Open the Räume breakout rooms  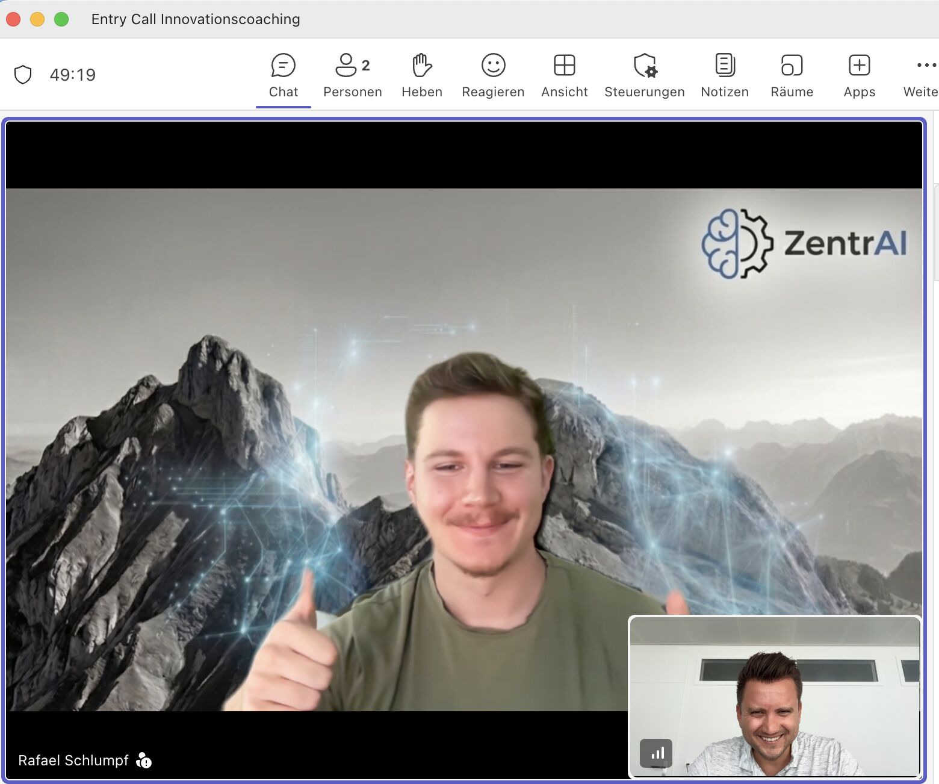click(792, 75)
